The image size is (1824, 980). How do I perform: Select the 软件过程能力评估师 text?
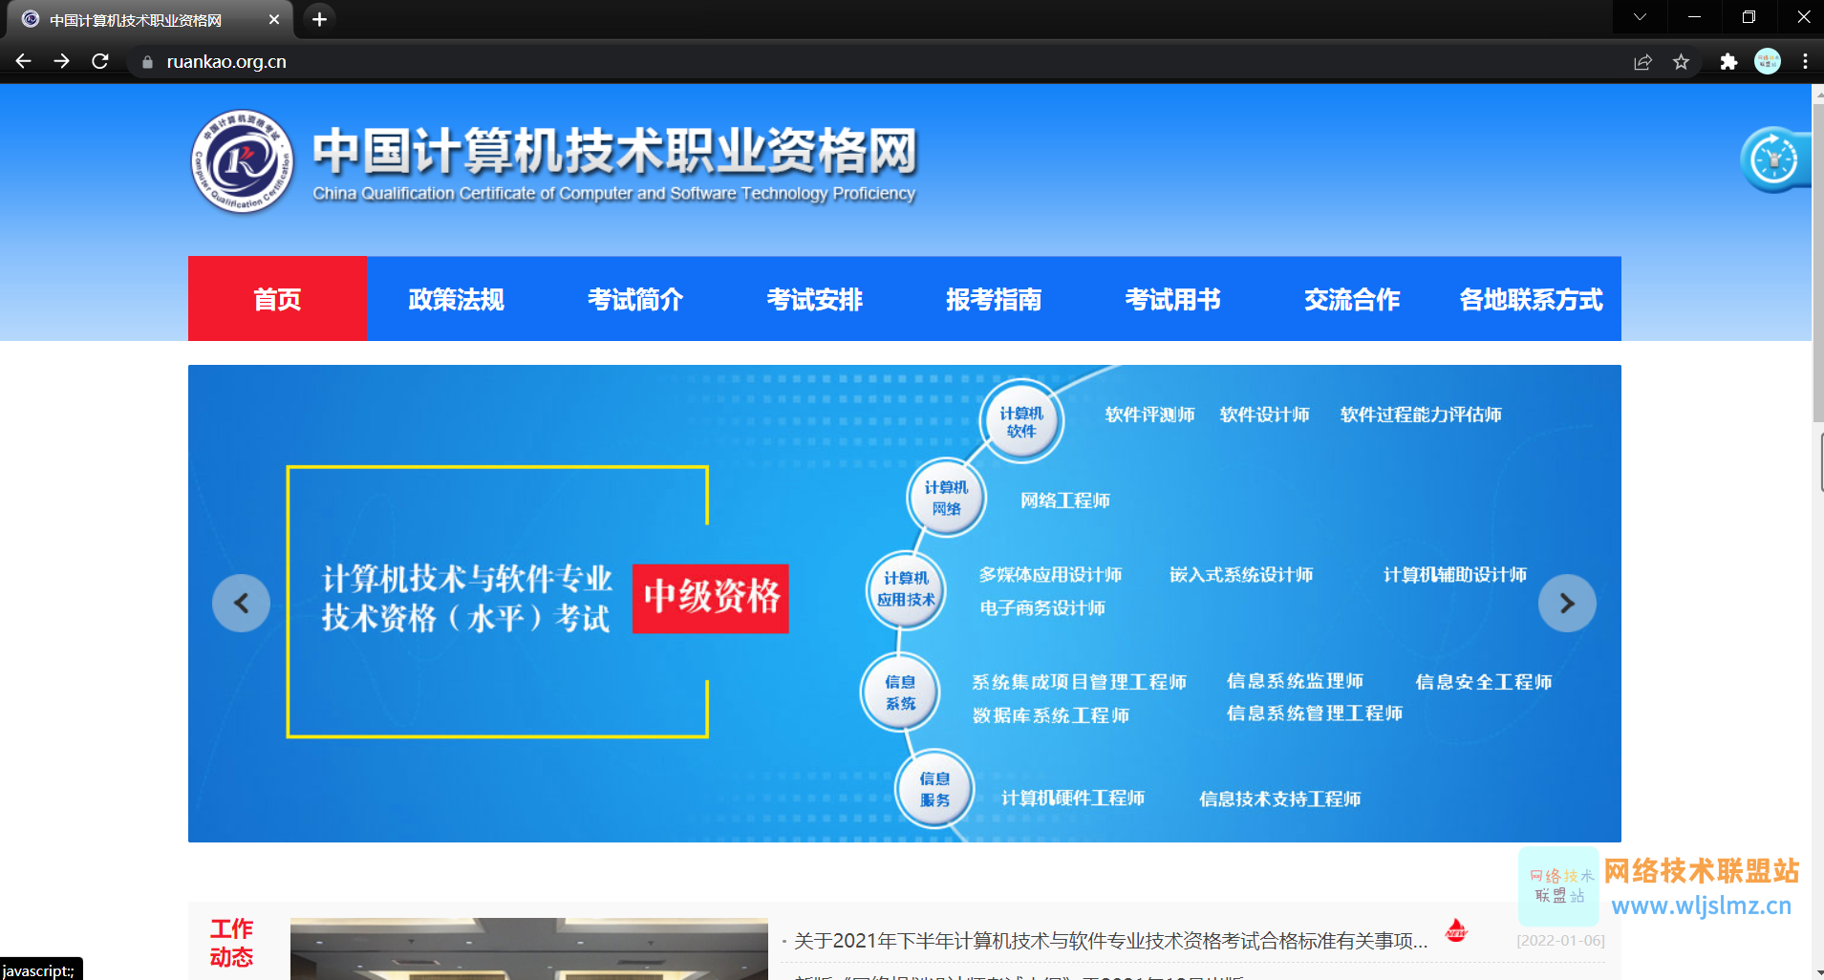(x=1421, y=415)
